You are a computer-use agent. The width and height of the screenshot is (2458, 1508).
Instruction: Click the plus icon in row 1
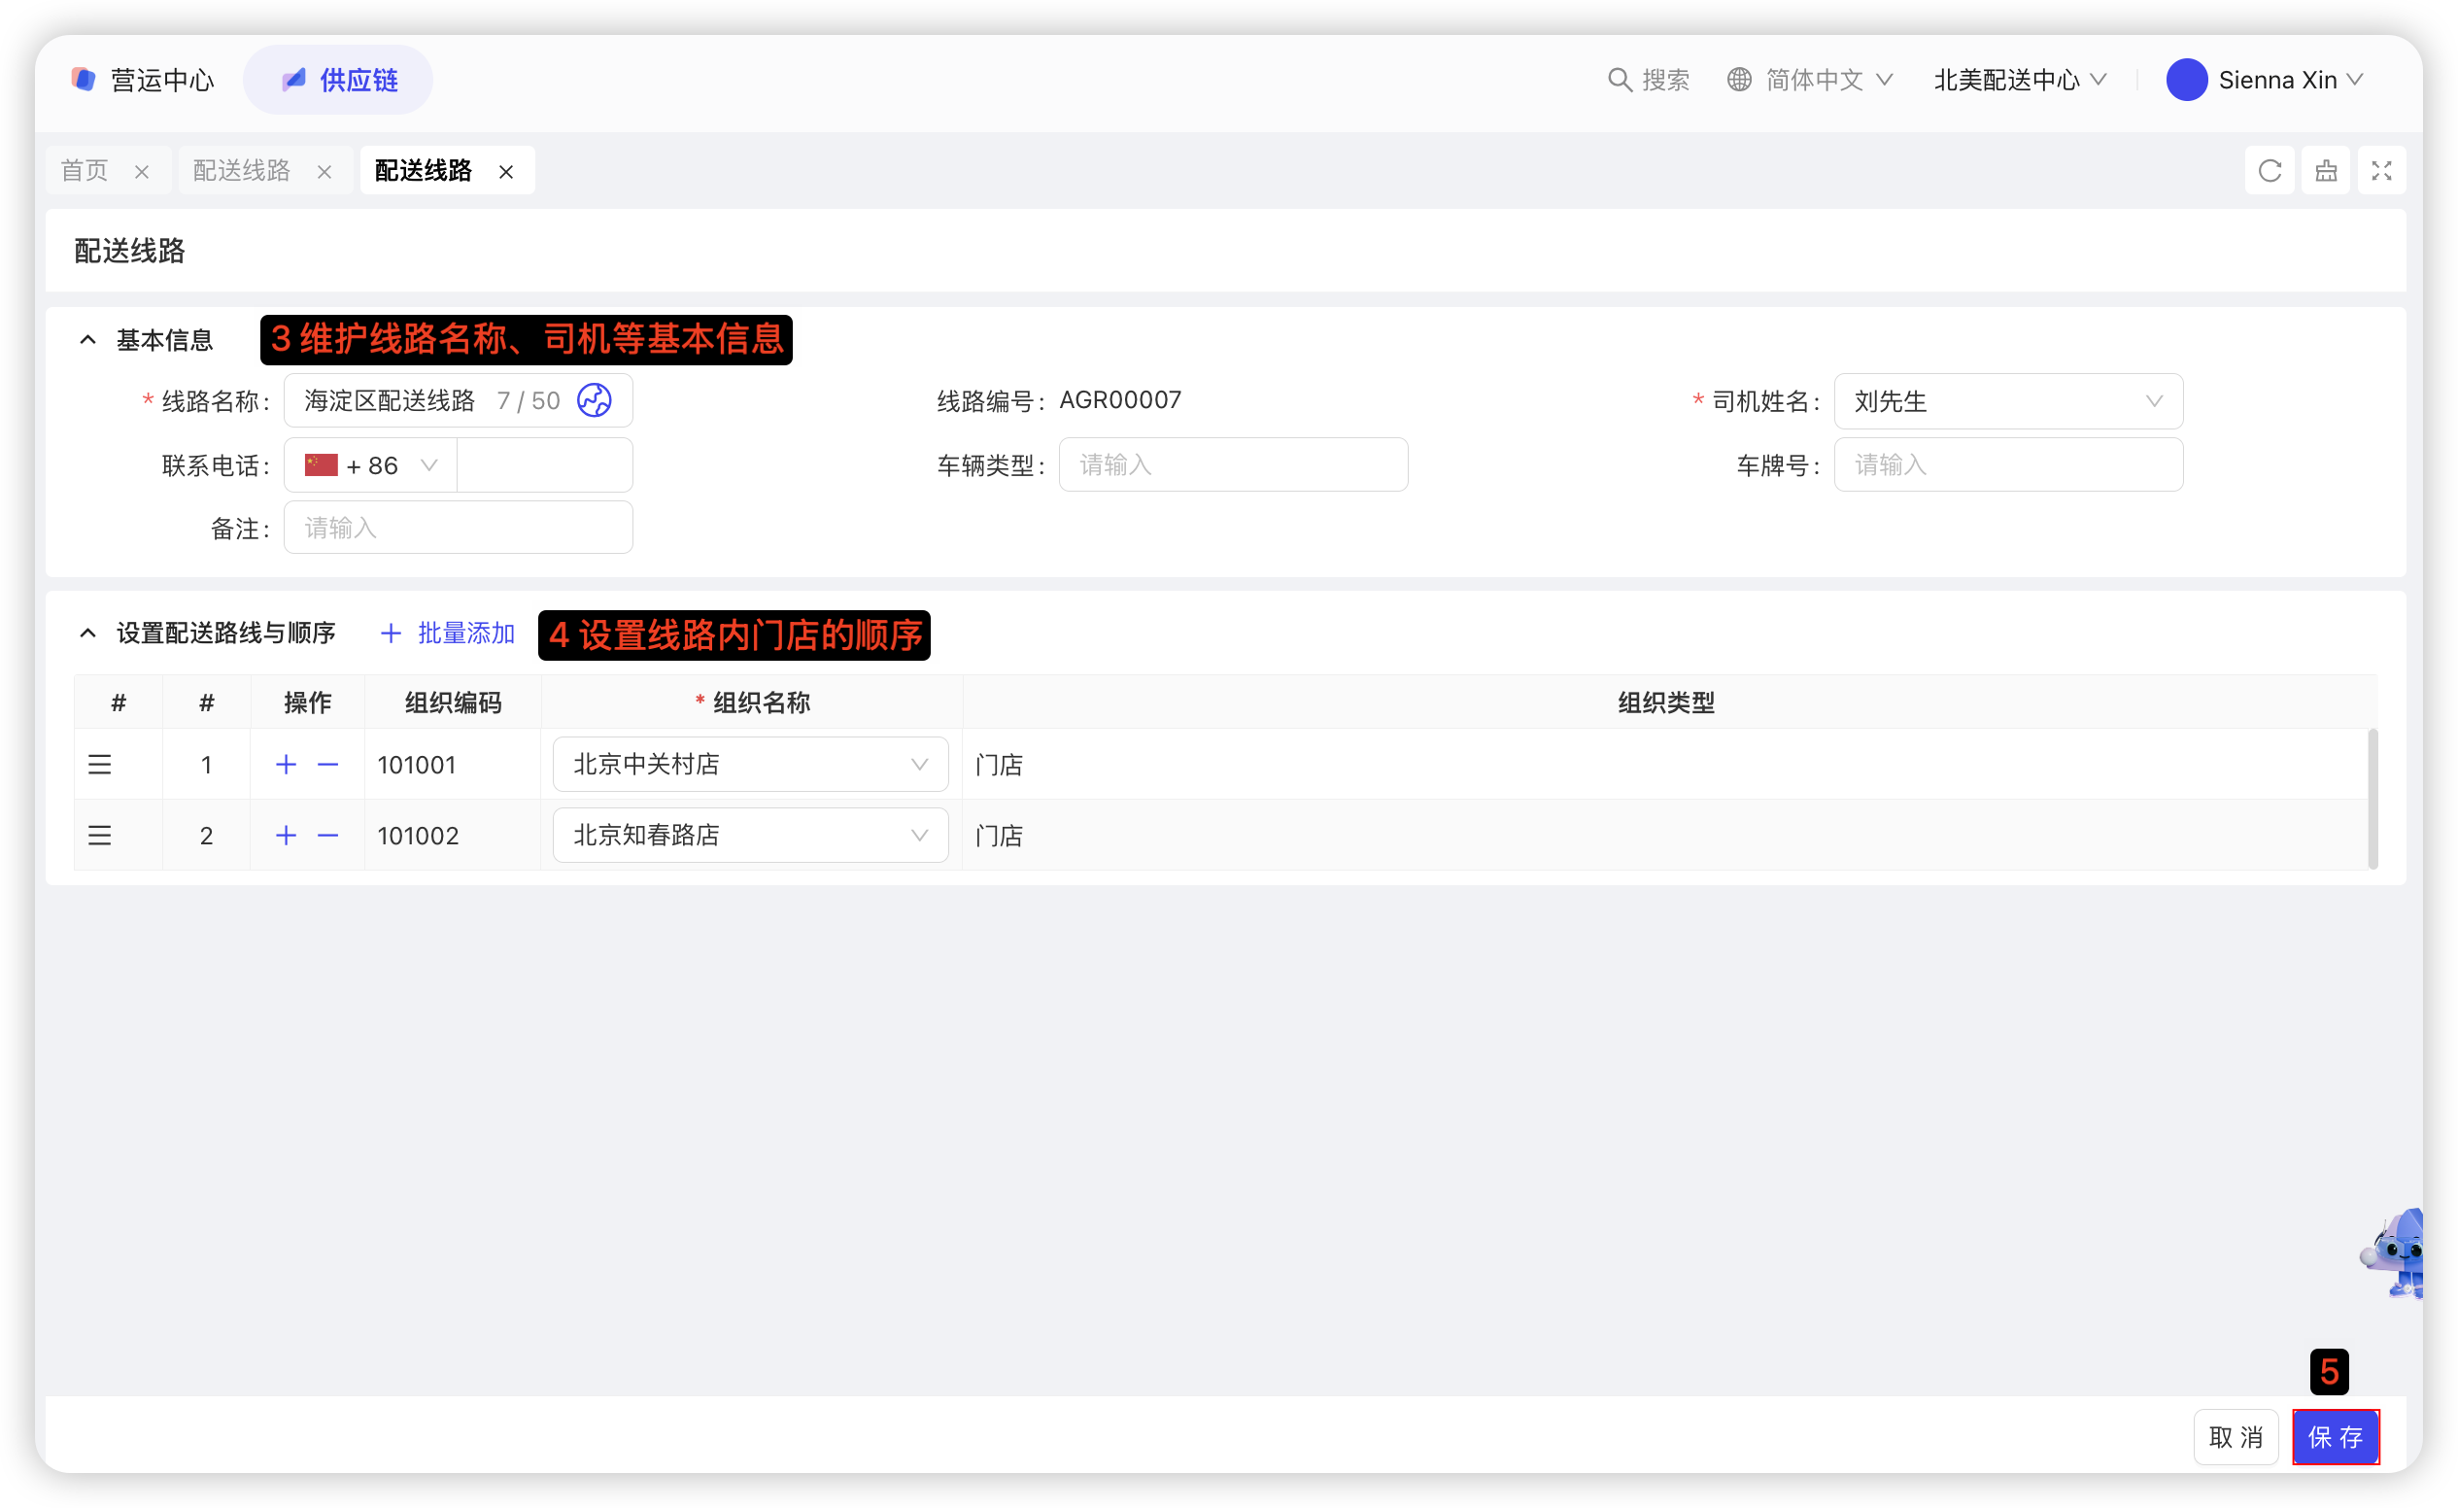[287, 765]
